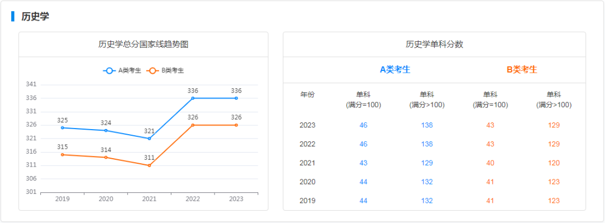
Task: Click the orange B类考生 table header
Action: [x=522, y=70]
